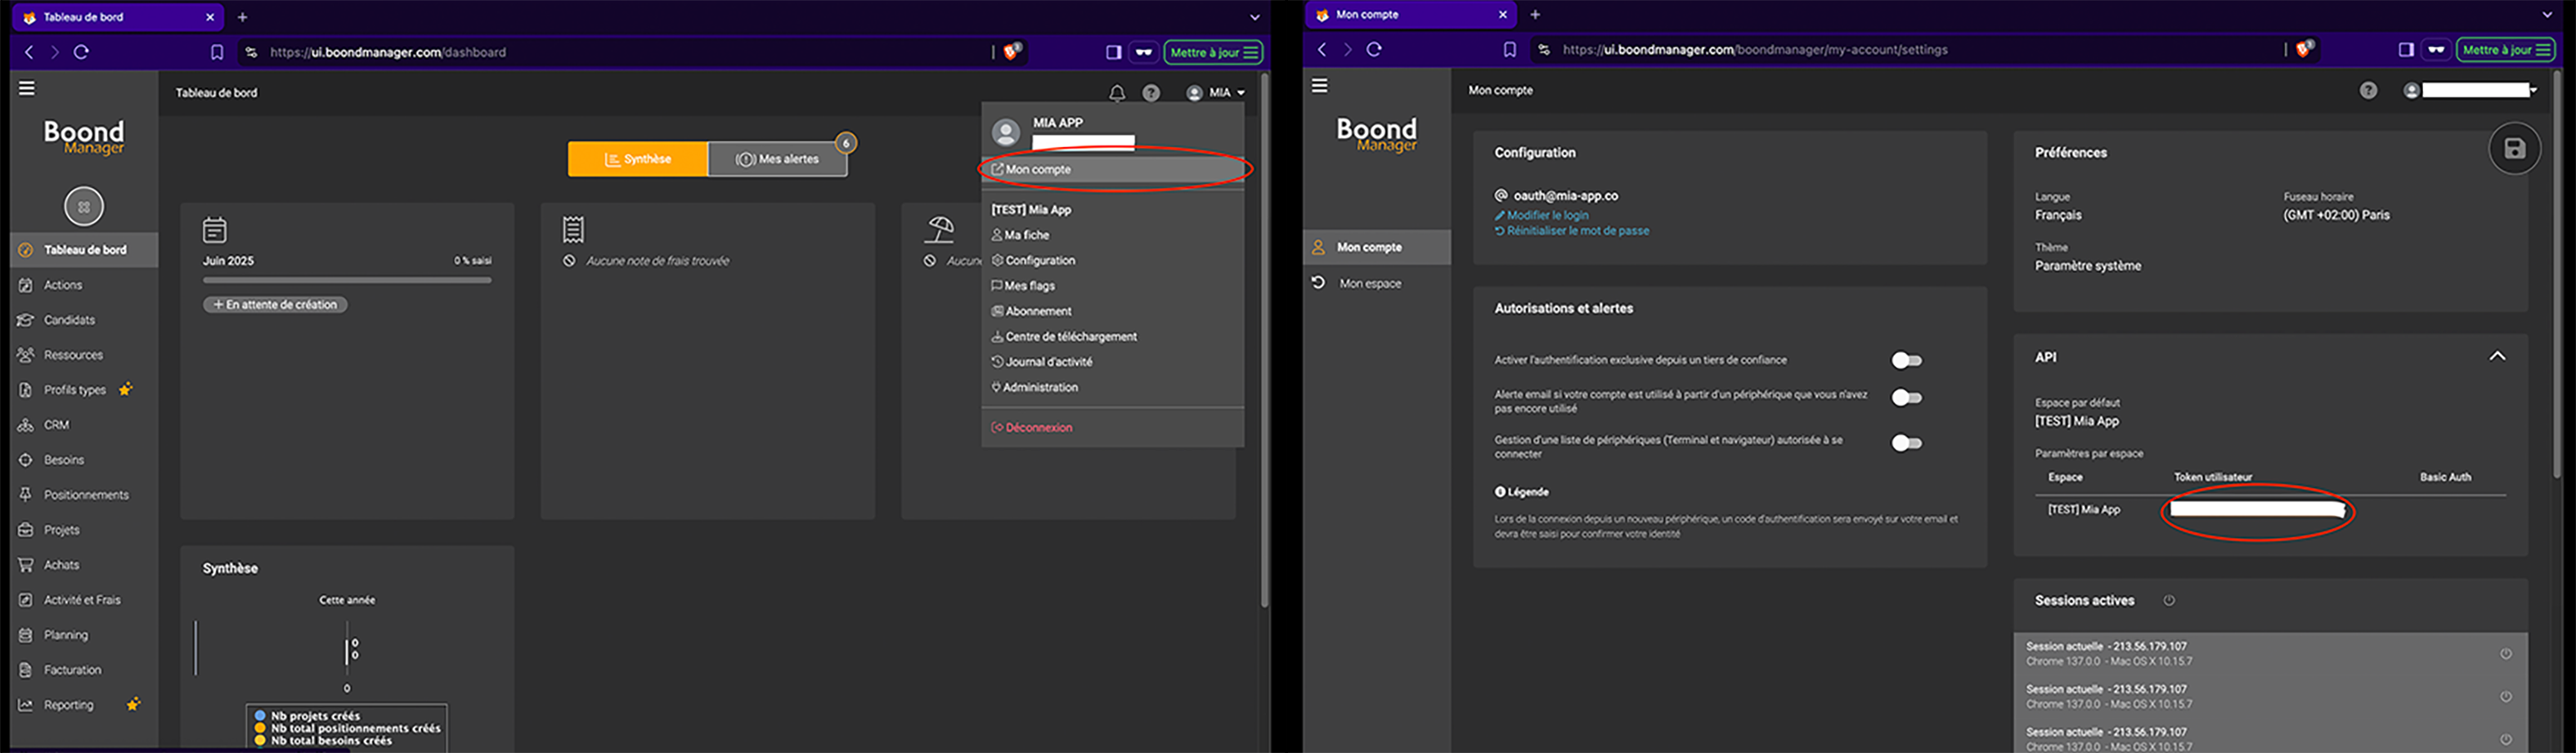
Task: Open MIA user dropdown in dashboard header
Action: pos(1216,93)
